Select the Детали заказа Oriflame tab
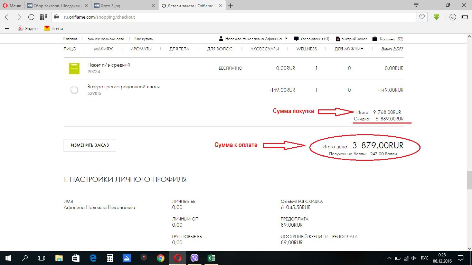This screenshot has width=472, height=265. pos(192,6)
